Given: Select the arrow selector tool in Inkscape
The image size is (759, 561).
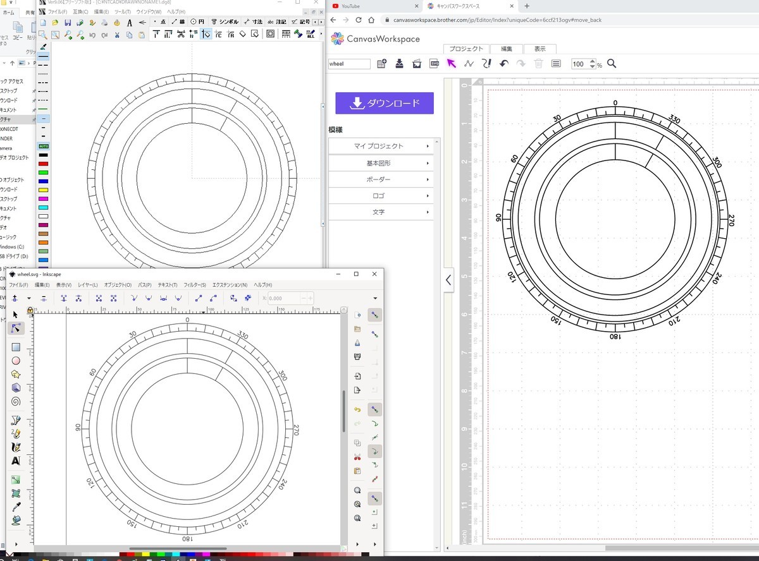Looking at the screenshot, I should click(16, 314).
